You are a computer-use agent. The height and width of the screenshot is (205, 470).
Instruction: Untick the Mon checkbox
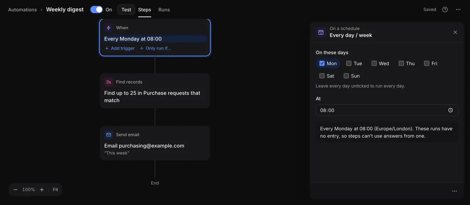[x=322, y=63]
